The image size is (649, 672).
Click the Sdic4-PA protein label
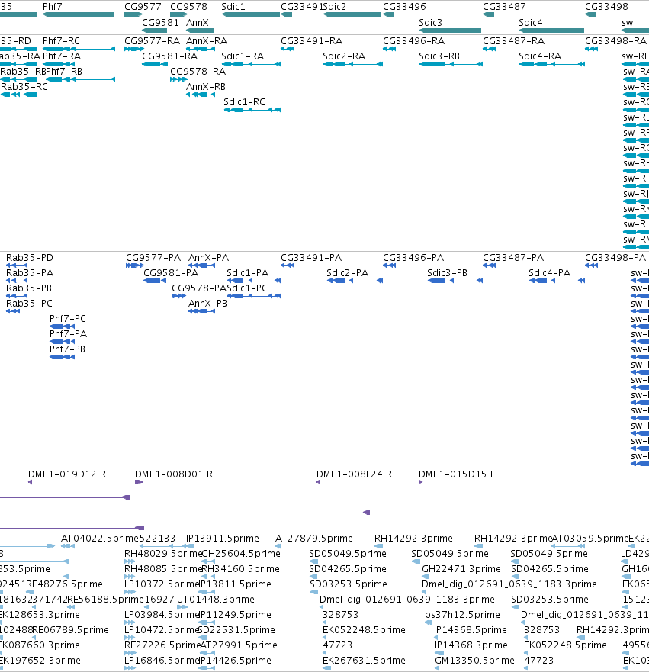(x=549, y=273)
